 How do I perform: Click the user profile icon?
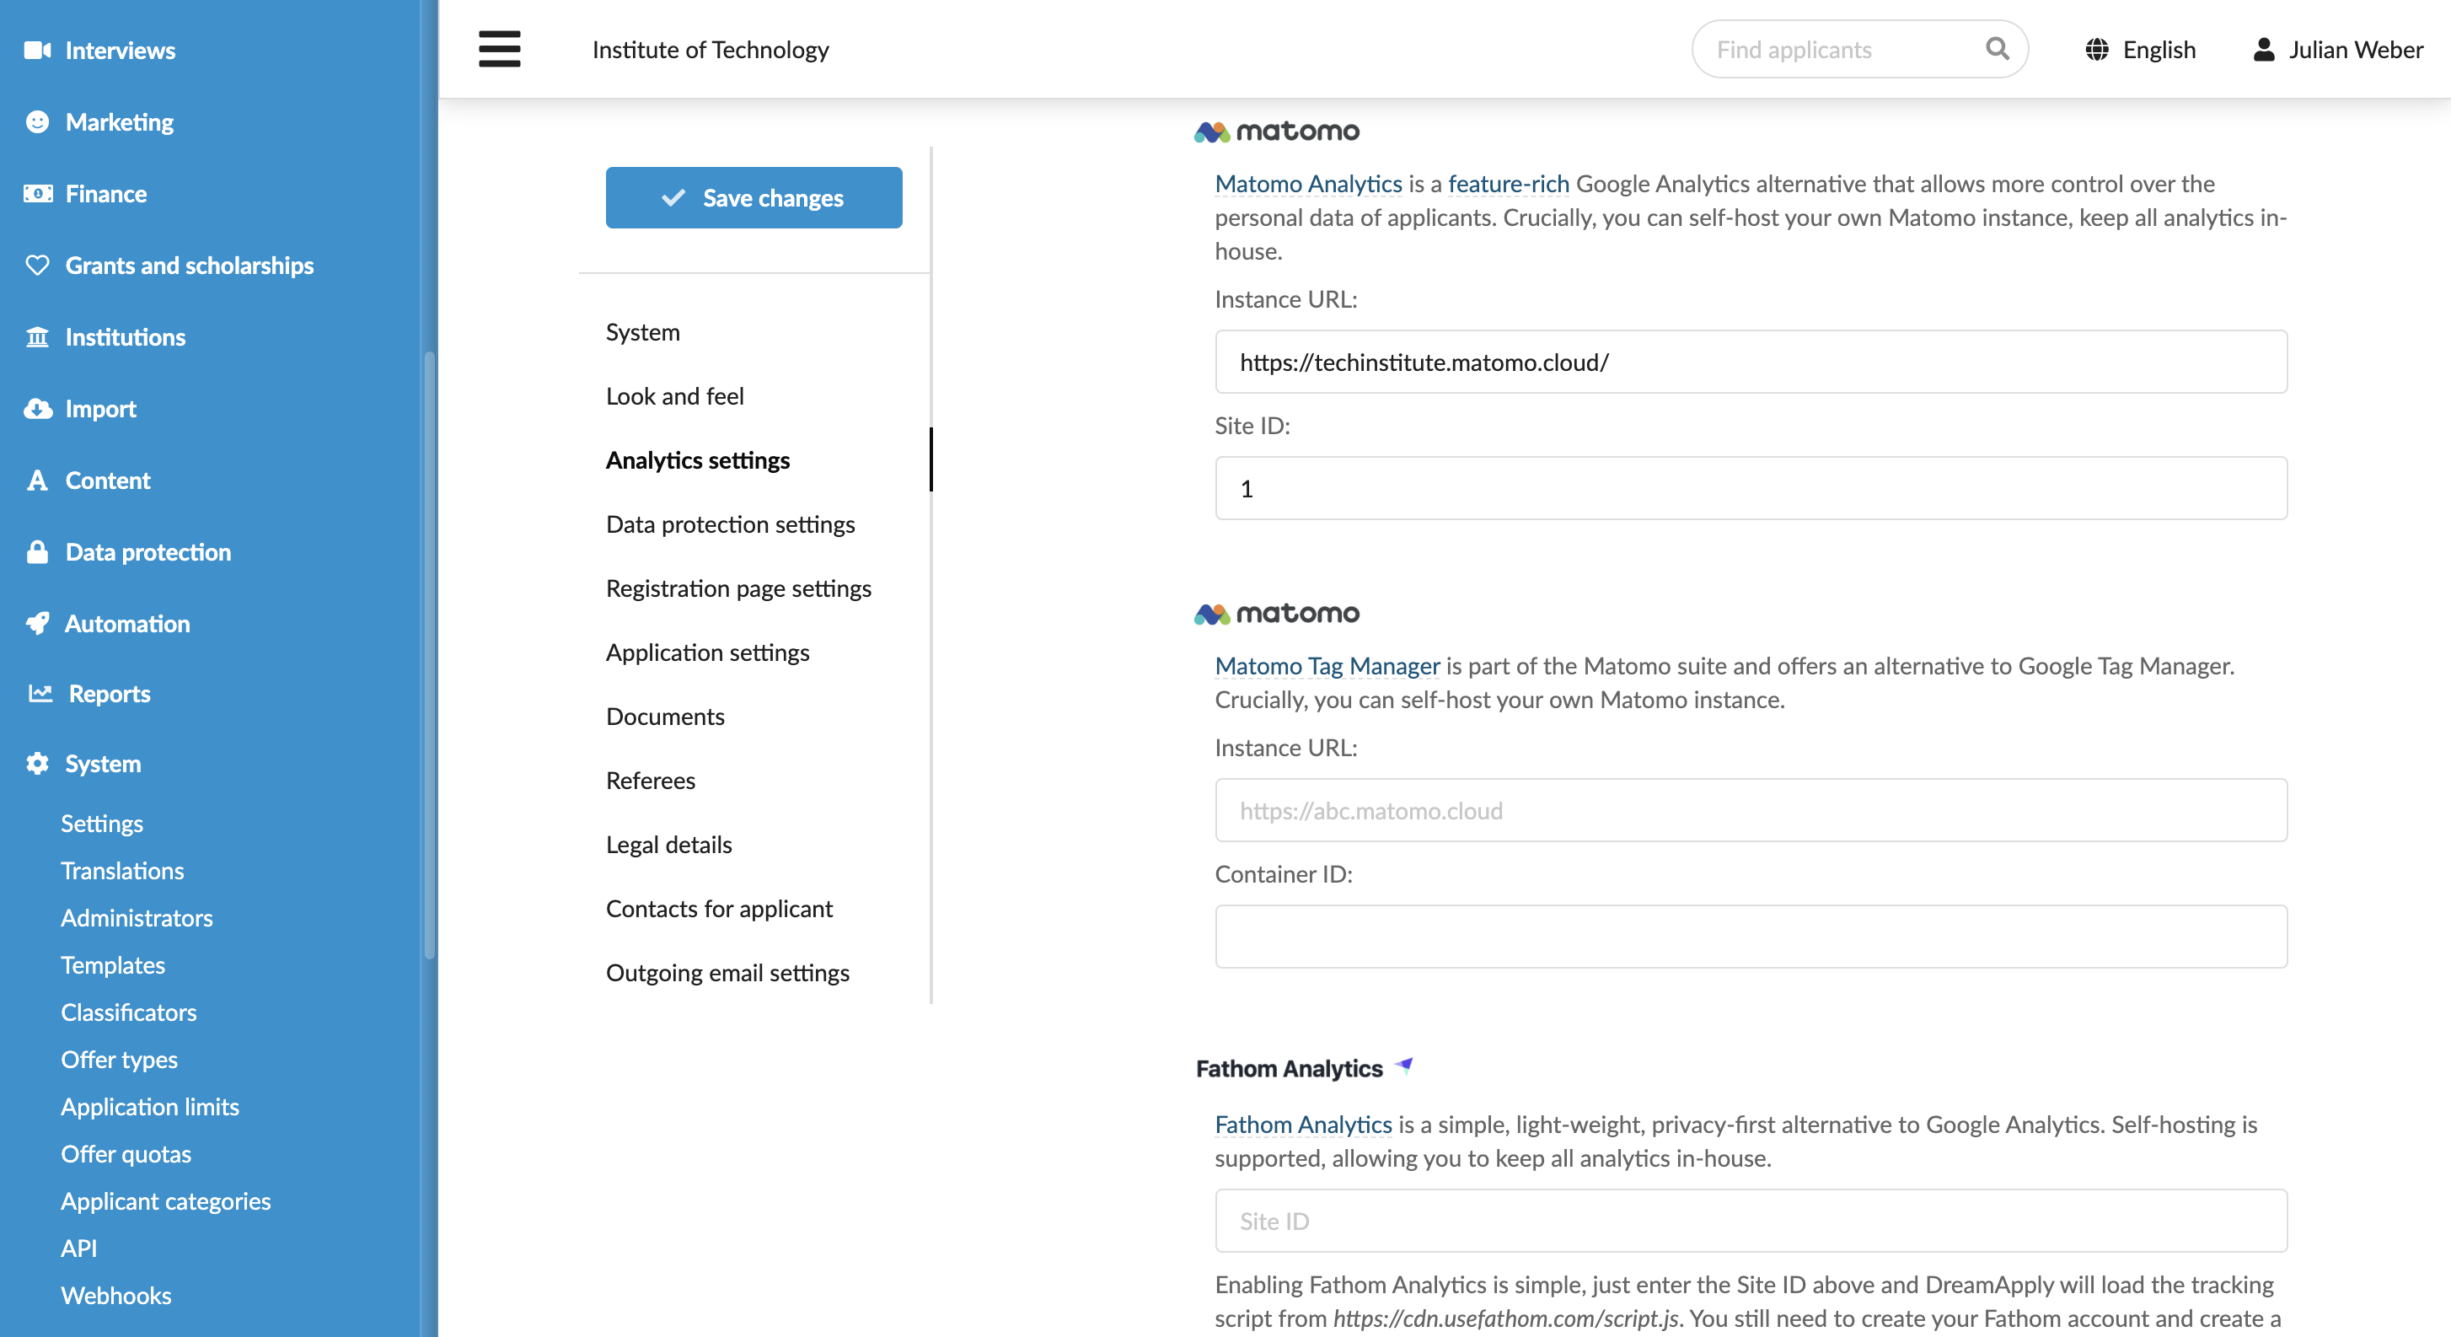click(x=2264, y=50)
